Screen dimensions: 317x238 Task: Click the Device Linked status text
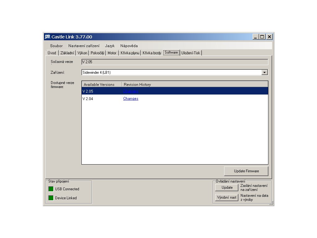[x=66, y=198]
